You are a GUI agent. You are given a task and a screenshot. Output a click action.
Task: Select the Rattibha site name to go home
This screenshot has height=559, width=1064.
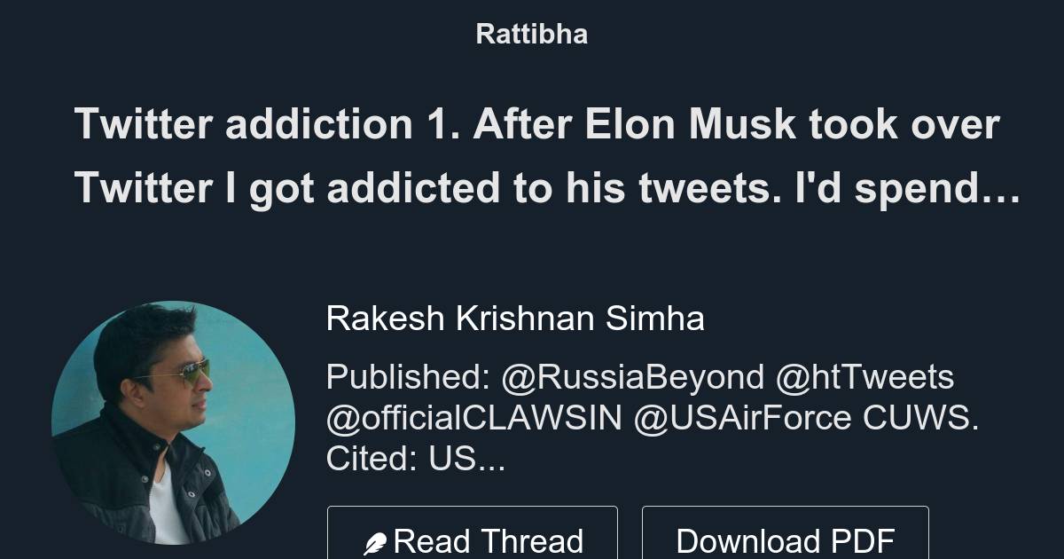click(x=531, y=34)
